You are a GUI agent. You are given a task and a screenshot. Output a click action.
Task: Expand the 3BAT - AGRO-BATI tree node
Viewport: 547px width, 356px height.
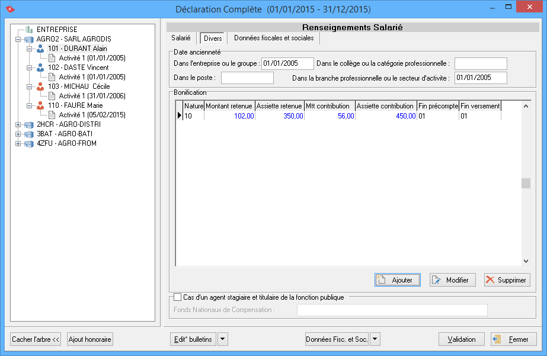tap(18, 134)
